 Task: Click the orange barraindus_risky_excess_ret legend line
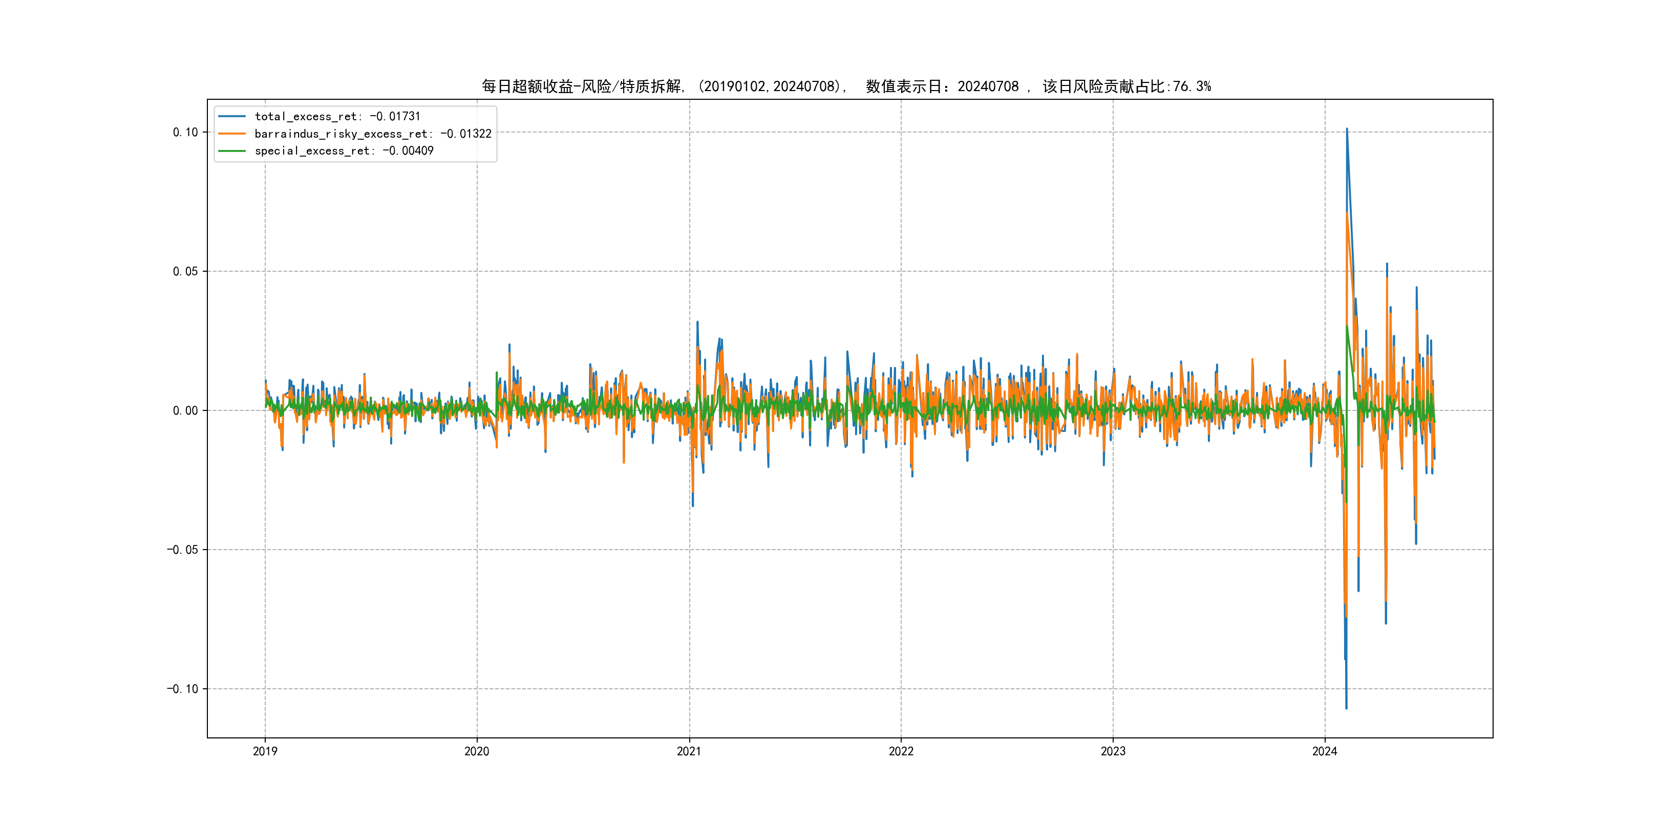point(232,134)
